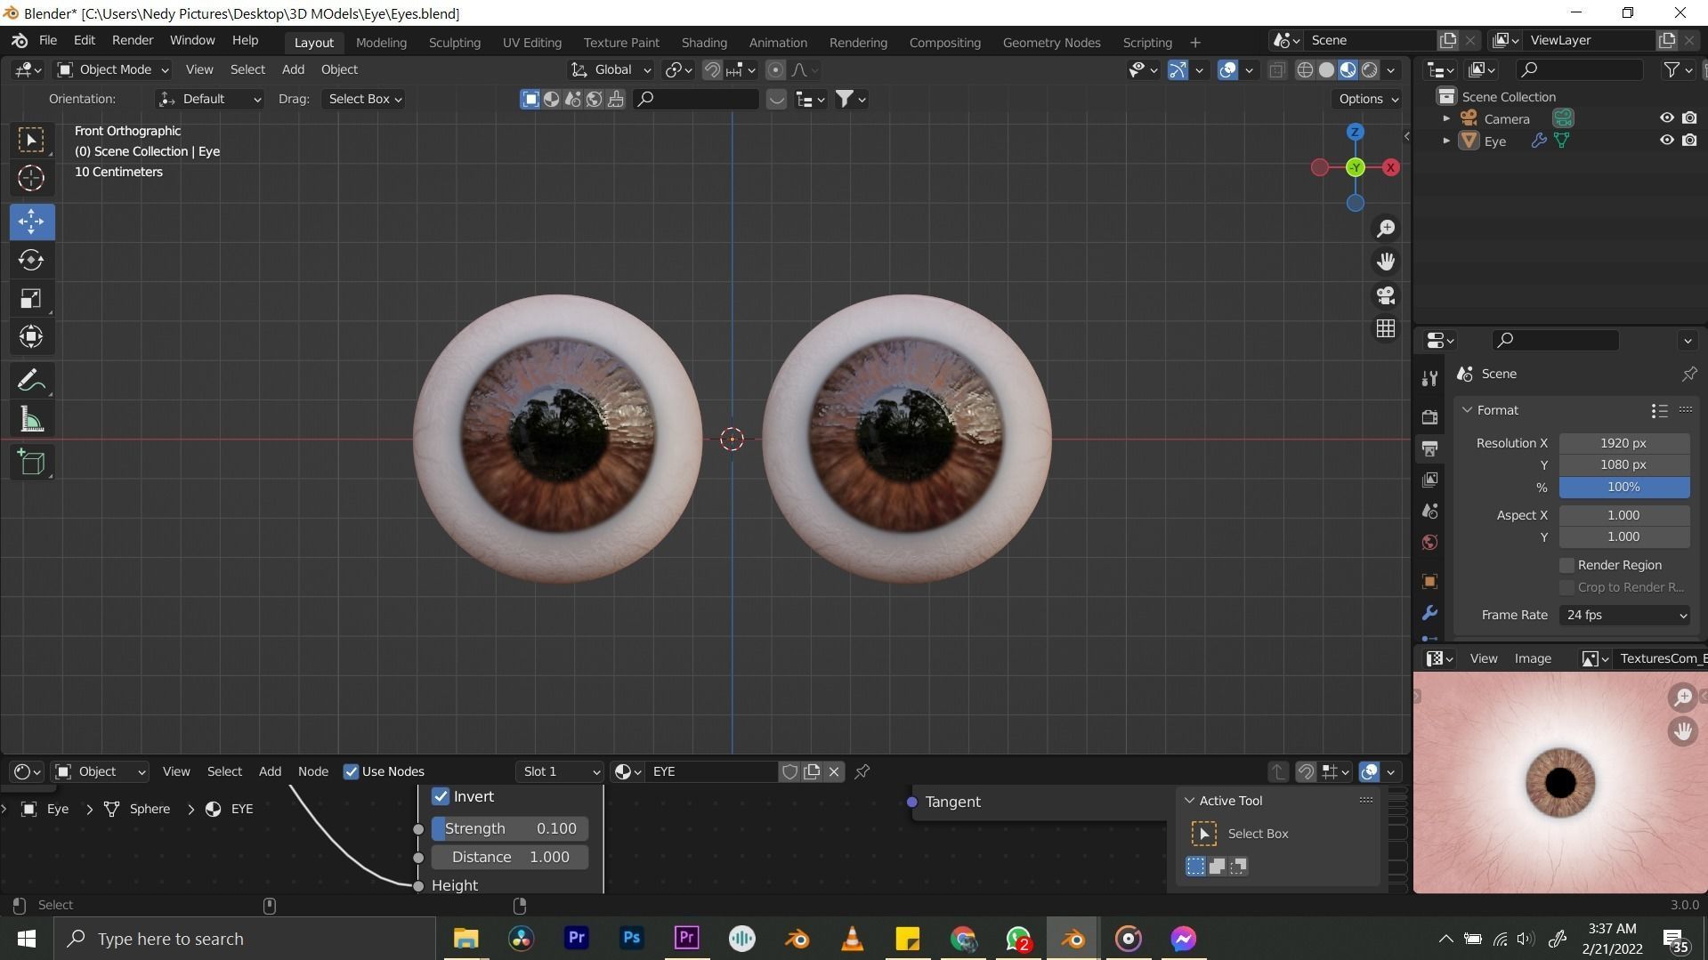This screenshot has width=1708, height=960.
Task: Activate the Scale tool
Action: coord(31,298)
